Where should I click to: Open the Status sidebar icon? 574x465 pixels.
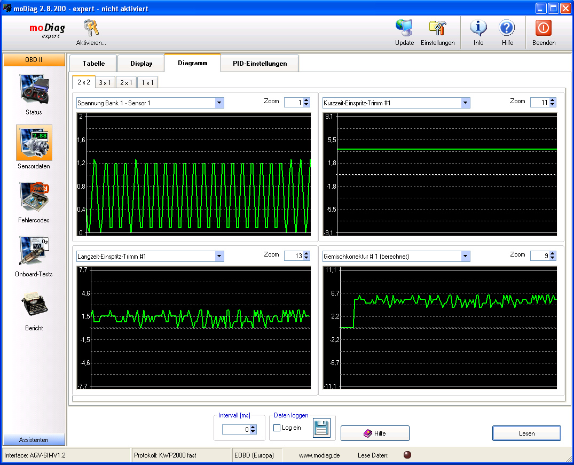(34, 89)
